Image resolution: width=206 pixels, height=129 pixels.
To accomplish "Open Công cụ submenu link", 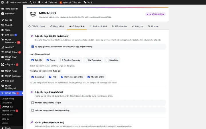I will coord(5,119).
